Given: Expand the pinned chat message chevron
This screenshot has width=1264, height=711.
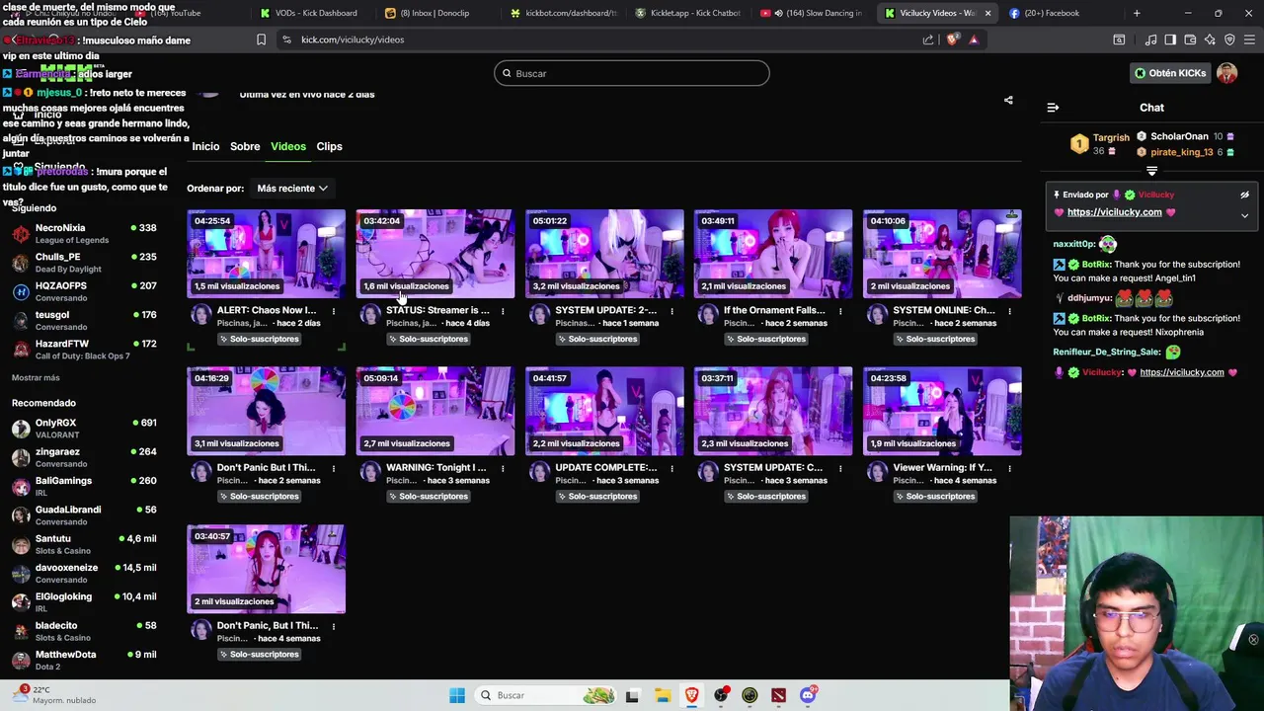Looking at the screenshot, I should [1244, 215].
